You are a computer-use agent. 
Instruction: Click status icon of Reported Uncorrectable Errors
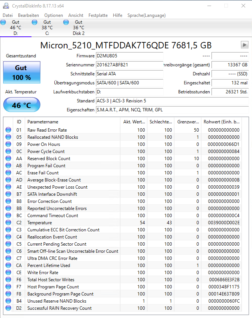coord(8,208)
